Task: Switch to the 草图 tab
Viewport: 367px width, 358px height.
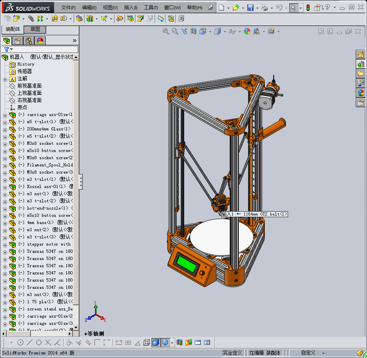Action: pyautogui.click(x=35, y=29)
